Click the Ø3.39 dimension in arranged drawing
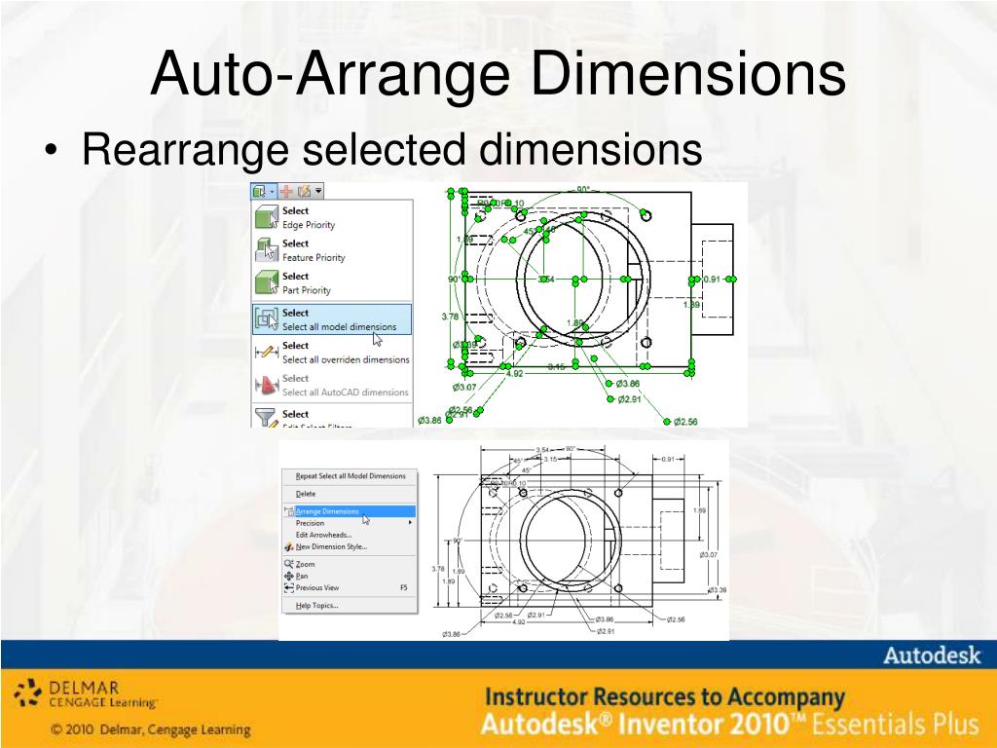 (x=718, y=590)
